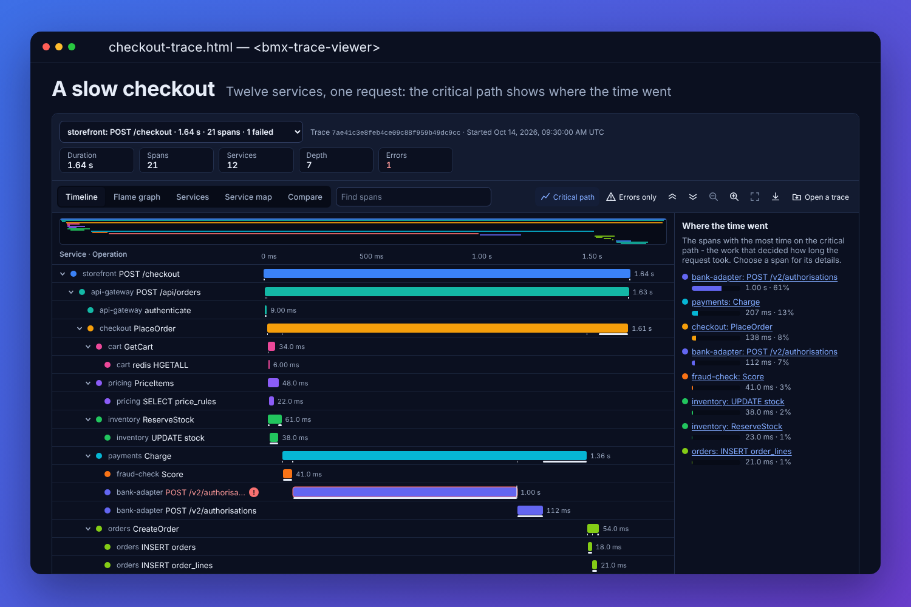Open the fraud-check: Score link
Image resolution: width=911 pixels, height=607 pixels.
(x=728, y=376)
